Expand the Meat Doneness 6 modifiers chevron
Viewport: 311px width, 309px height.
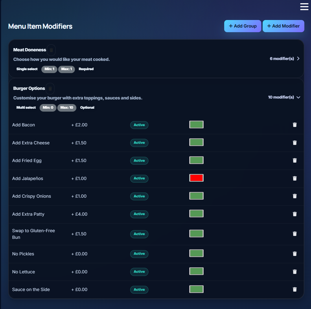point(298,59)
